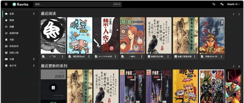Viewport: 244px width, 103px height.
Task: Open more options beside 主页
Action: [34, 14]
